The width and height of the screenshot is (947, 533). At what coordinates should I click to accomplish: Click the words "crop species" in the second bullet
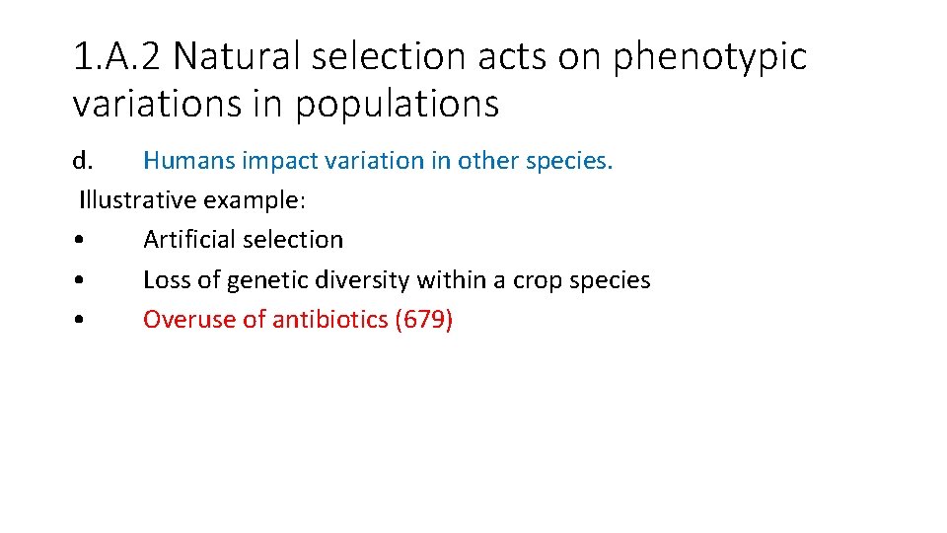tap(582, 280)
